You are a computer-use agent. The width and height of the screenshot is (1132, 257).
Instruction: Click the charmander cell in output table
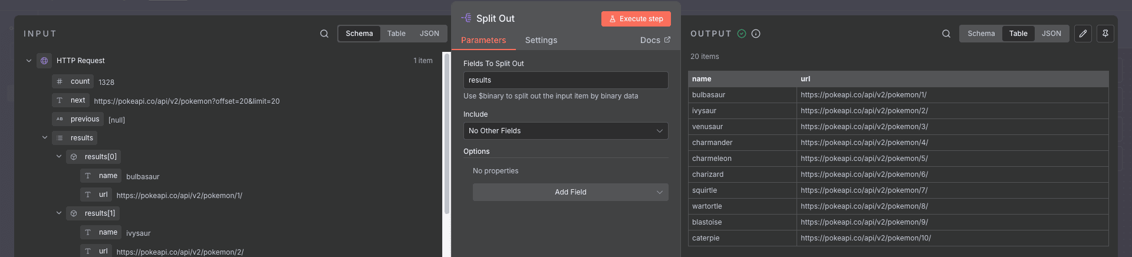pyautogui.click(x=742, y=143)
